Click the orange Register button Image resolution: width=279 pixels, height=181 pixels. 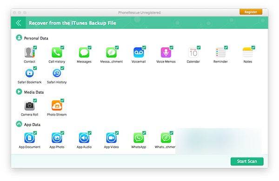tap(251, 12)
